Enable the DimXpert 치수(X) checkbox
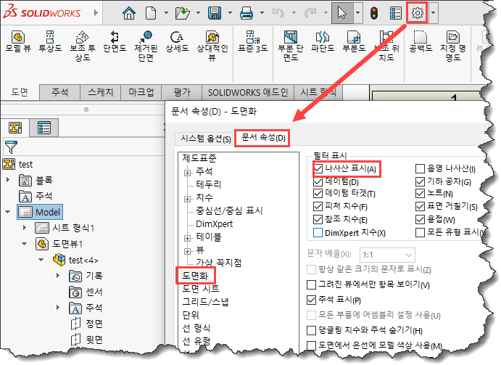 pos(318,232)
